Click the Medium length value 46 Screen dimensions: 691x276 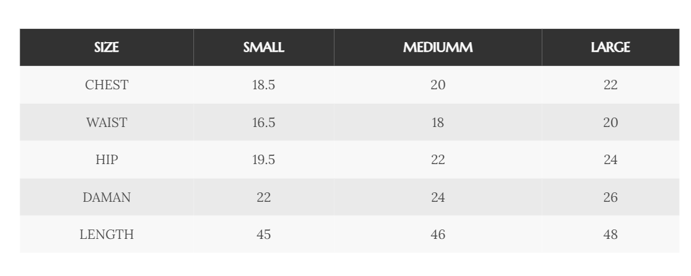click(438, 235)
